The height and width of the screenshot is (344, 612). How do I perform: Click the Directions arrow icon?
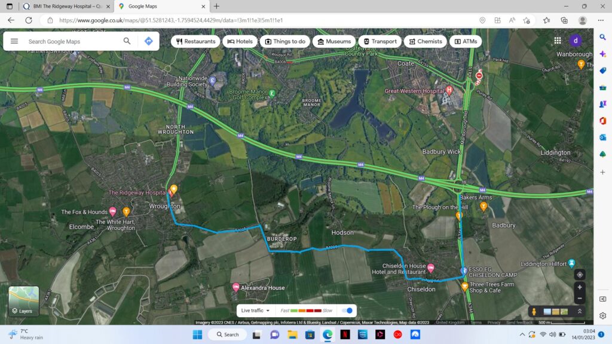pos(148,41)
